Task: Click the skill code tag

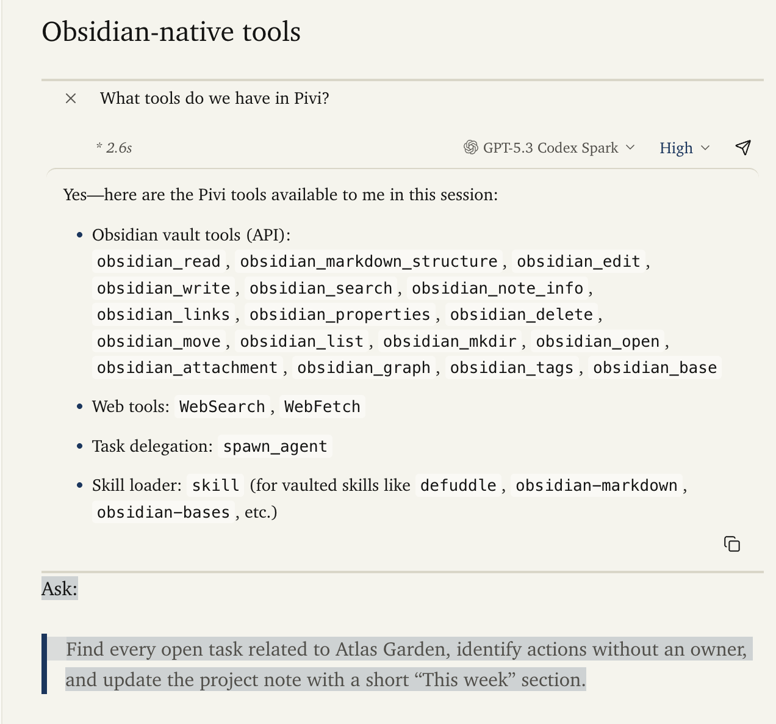Action: (215, 485)
